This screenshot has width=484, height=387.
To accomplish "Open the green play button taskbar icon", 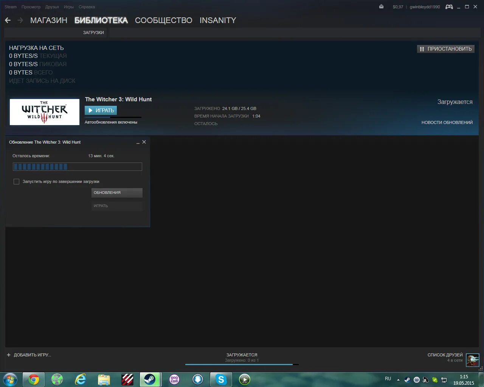I will 245,379.
